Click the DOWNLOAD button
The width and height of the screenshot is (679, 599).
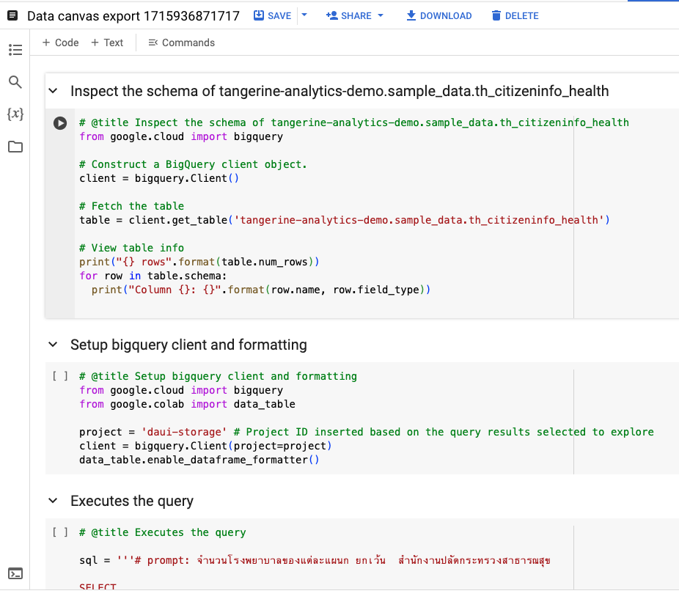tap(439, 16)
